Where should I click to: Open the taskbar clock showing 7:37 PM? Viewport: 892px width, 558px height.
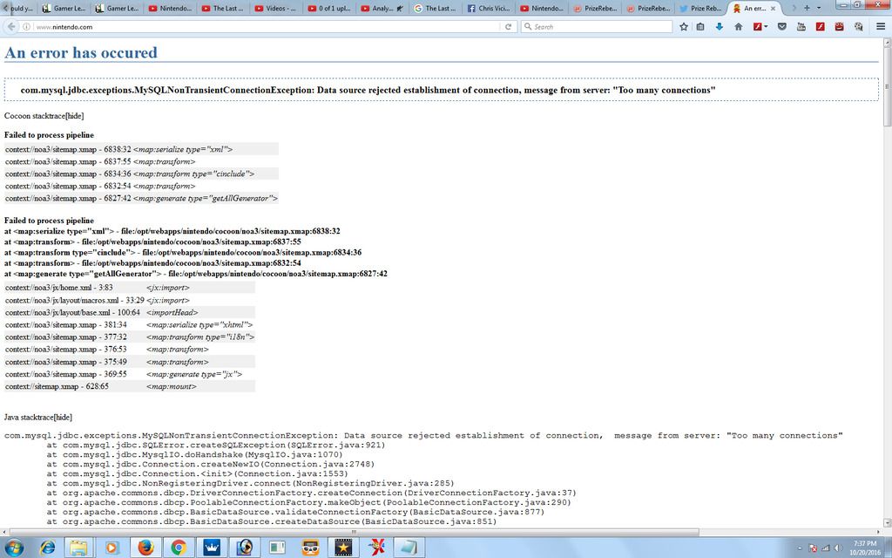click(x=865, y=548)
